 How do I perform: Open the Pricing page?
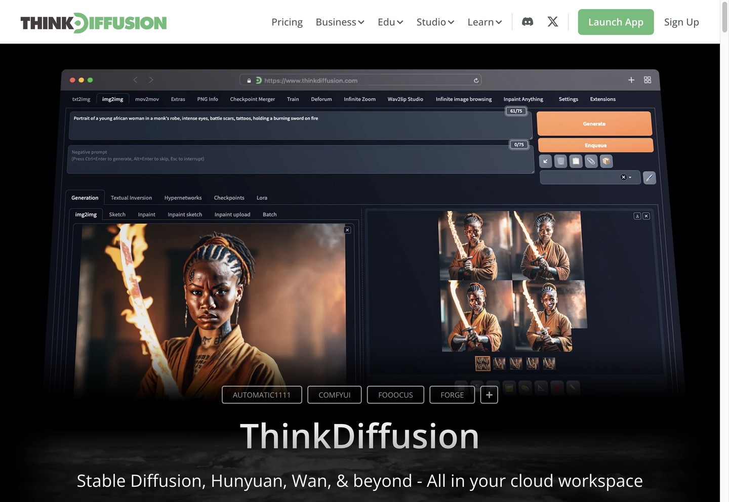tap(287, 22)
